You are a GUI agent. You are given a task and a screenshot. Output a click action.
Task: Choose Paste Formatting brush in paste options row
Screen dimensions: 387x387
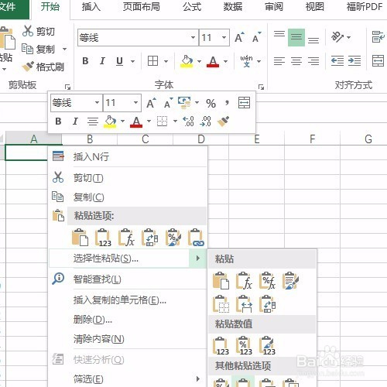pyautogui.click(x=173, y=238)
